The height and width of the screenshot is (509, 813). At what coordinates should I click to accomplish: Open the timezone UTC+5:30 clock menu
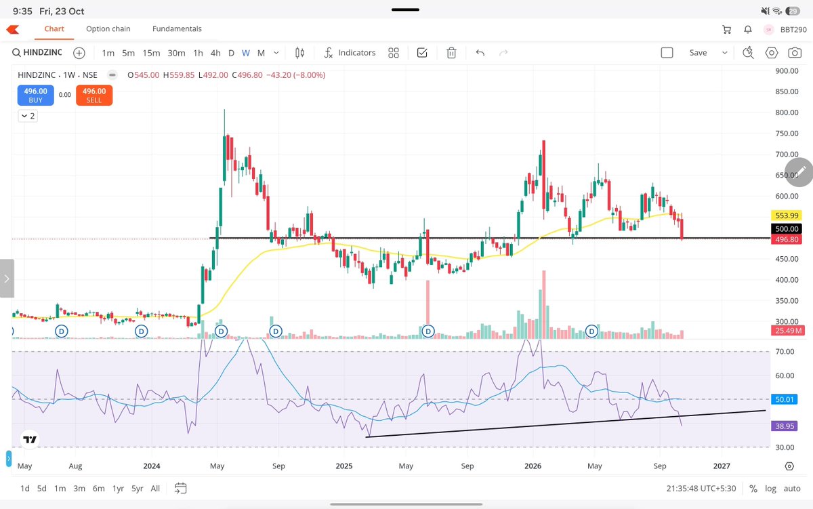(703, 488)
